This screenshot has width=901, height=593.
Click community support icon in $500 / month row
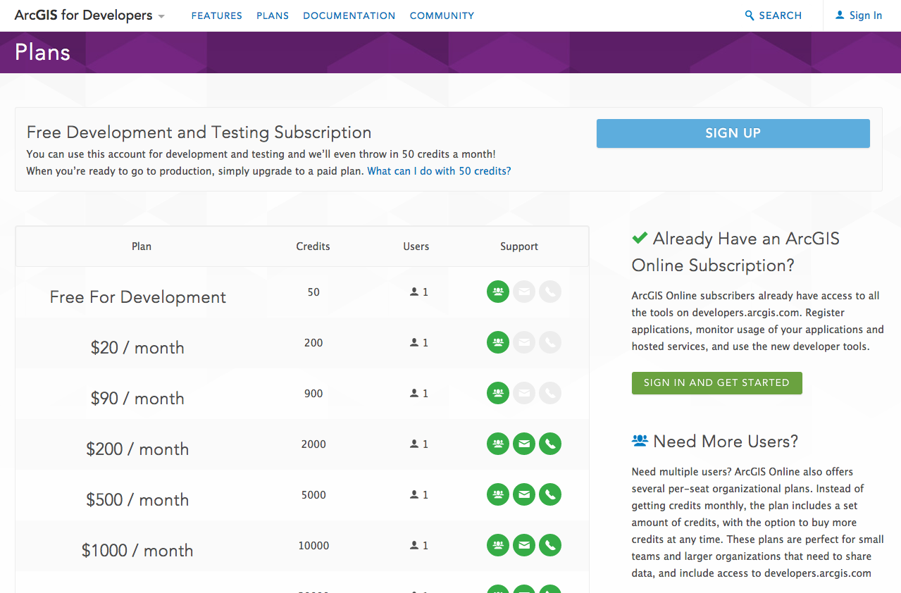[x=498, y=494]
